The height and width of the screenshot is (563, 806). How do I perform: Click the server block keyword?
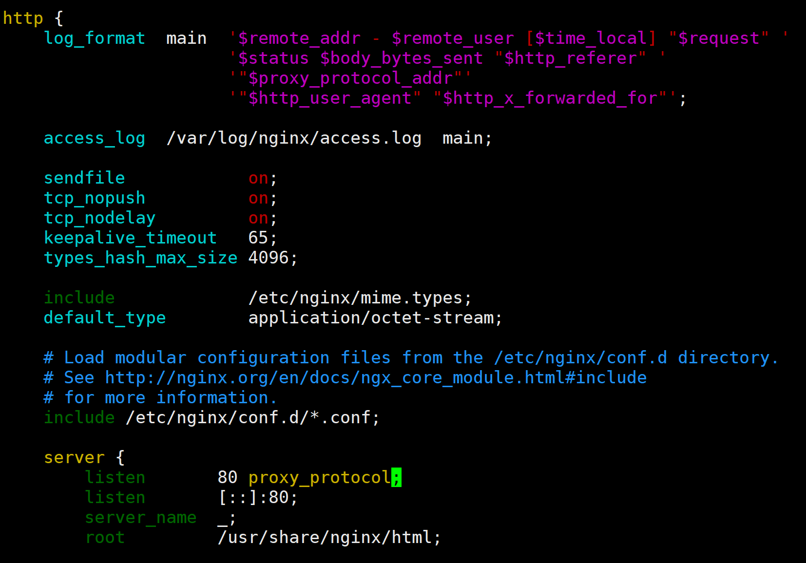(x=74, y=458)
